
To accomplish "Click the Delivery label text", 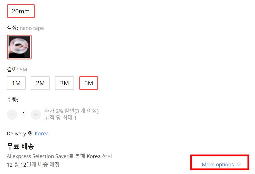I will (17, 134).
